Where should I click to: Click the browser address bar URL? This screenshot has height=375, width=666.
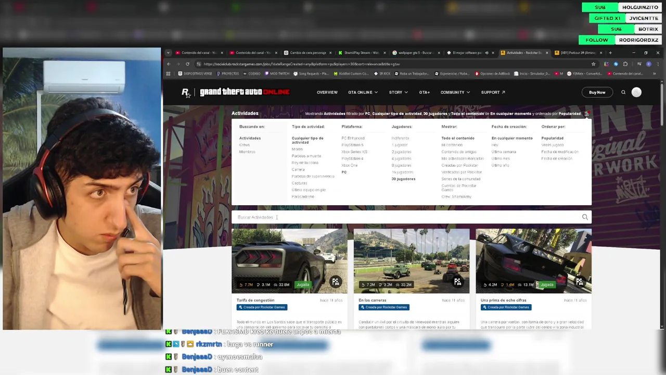302,64
